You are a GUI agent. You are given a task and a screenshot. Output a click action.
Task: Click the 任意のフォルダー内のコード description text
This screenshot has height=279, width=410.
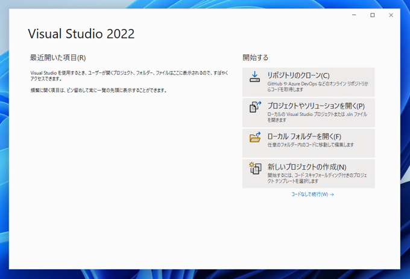pos(311,145)
